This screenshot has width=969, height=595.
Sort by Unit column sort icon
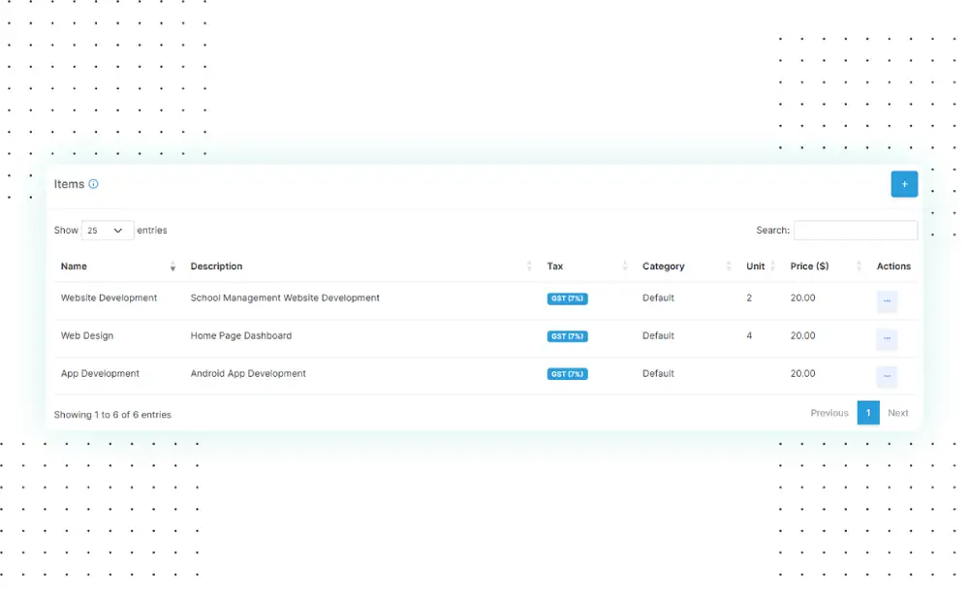(x=772, y=266)
